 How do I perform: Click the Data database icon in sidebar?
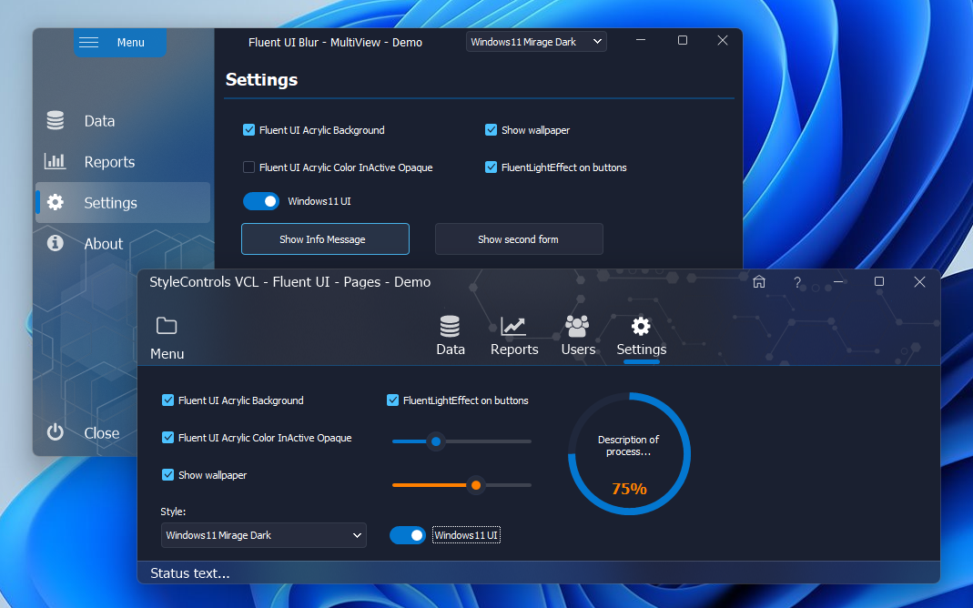[56, 120]
